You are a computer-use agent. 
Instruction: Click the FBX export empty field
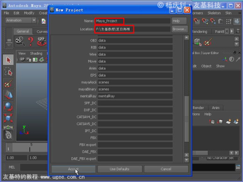click(135, 145)
